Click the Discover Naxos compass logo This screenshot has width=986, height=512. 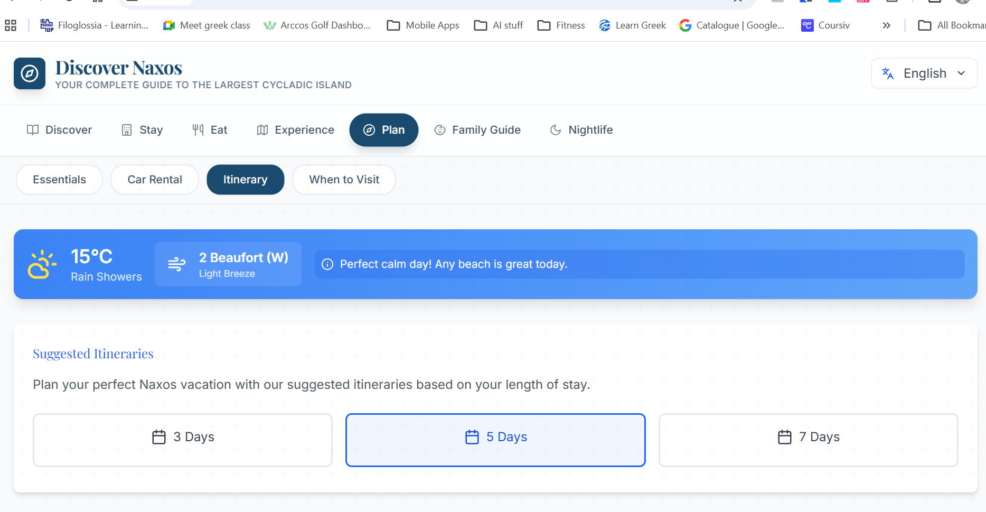30,73
